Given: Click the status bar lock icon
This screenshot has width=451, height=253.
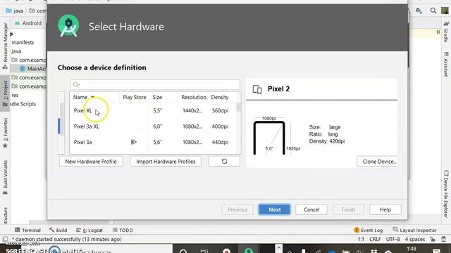Looking at the screenshot, I should [x=432, y=239].
